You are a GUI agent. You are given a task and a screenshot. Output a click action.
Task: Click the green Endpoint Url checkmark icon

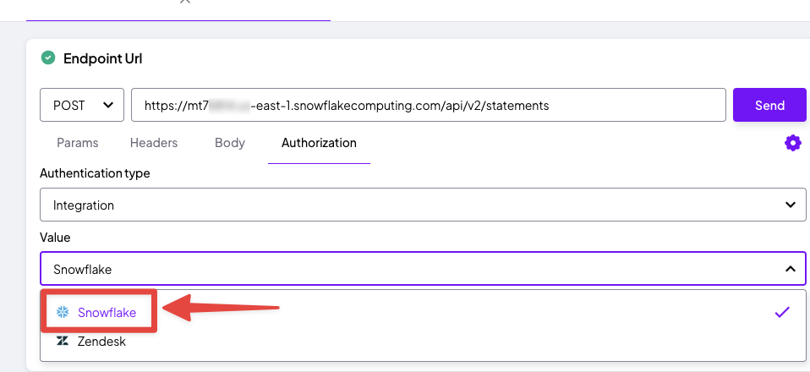point(48,57)
